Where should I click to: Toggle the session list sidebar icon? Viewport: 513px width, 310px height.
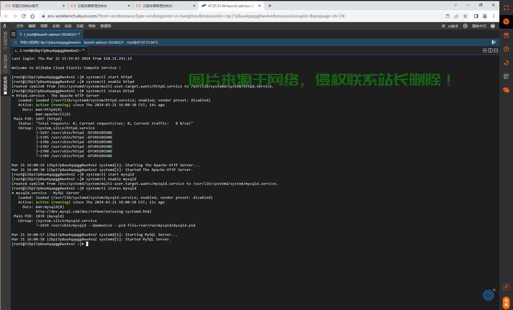(13, 34)
